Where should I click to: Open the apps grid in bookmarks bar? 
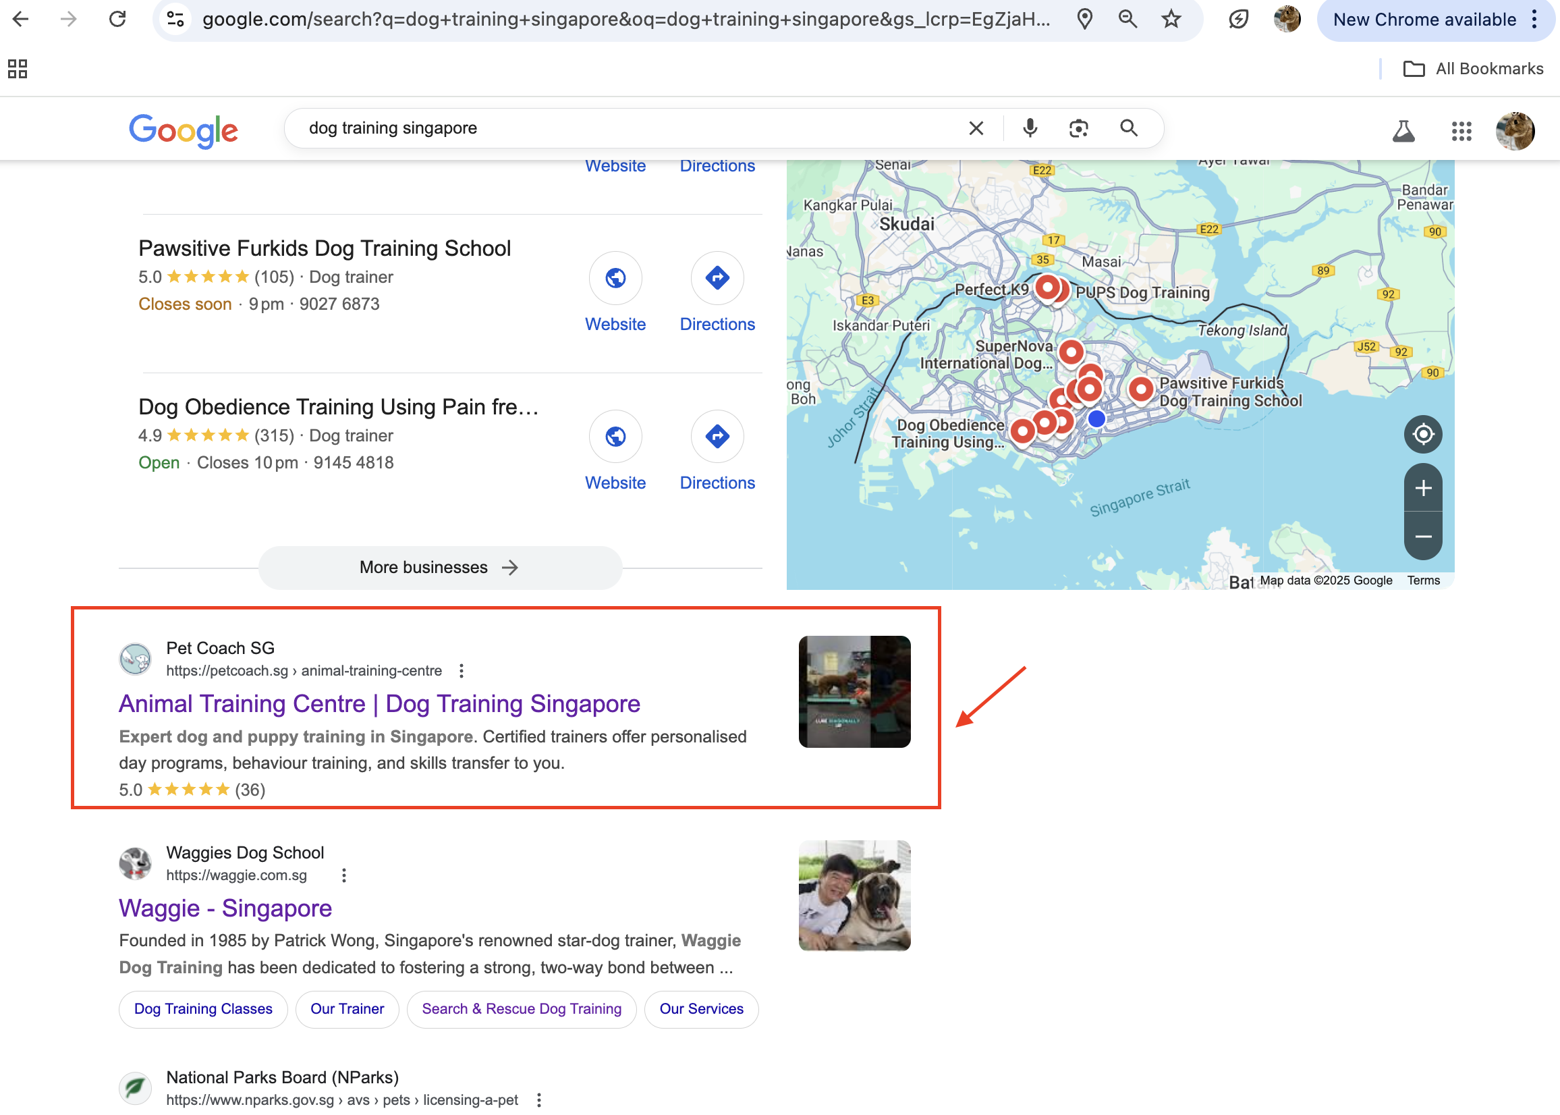tap(17, 69)
